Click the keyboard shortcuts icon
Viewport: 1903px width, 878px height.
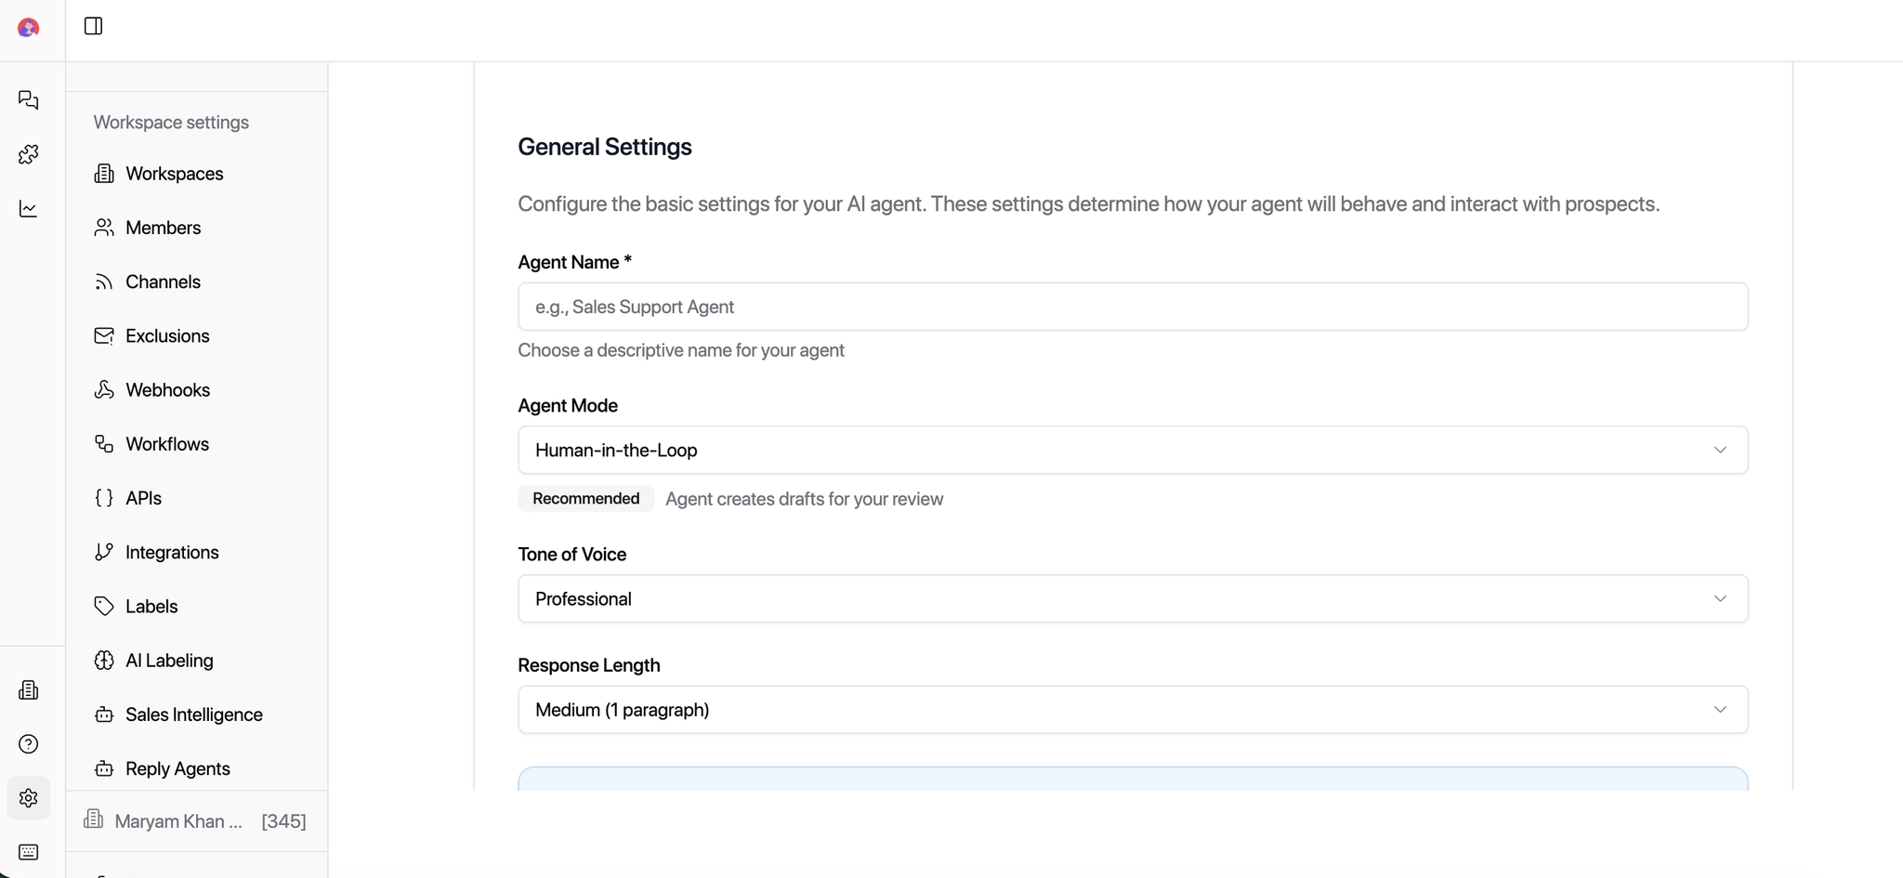[29, 852]
